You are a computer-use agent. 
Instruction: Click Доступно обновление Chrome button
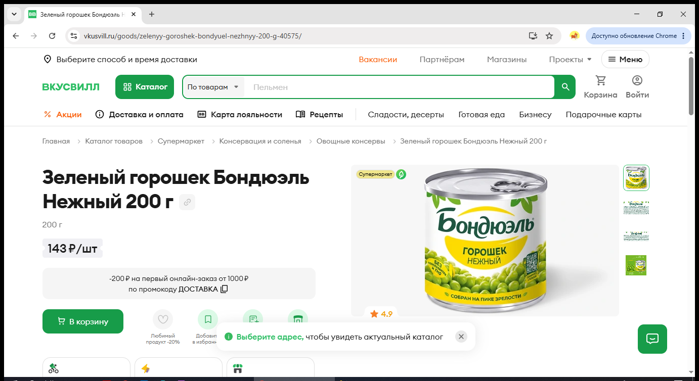pos(638,36)
